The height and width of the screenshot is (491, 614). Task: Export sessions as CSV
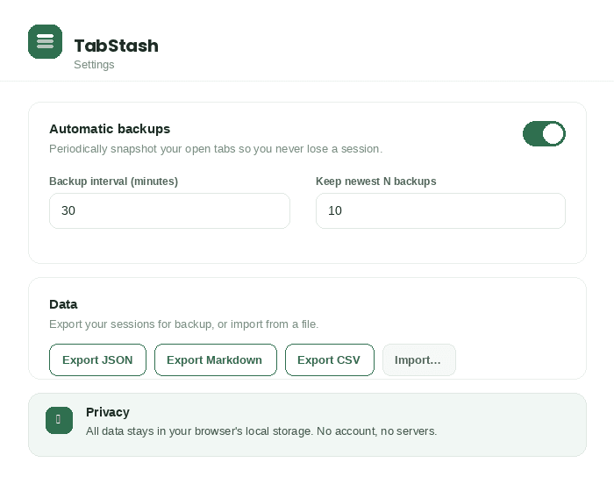point(329,359)
